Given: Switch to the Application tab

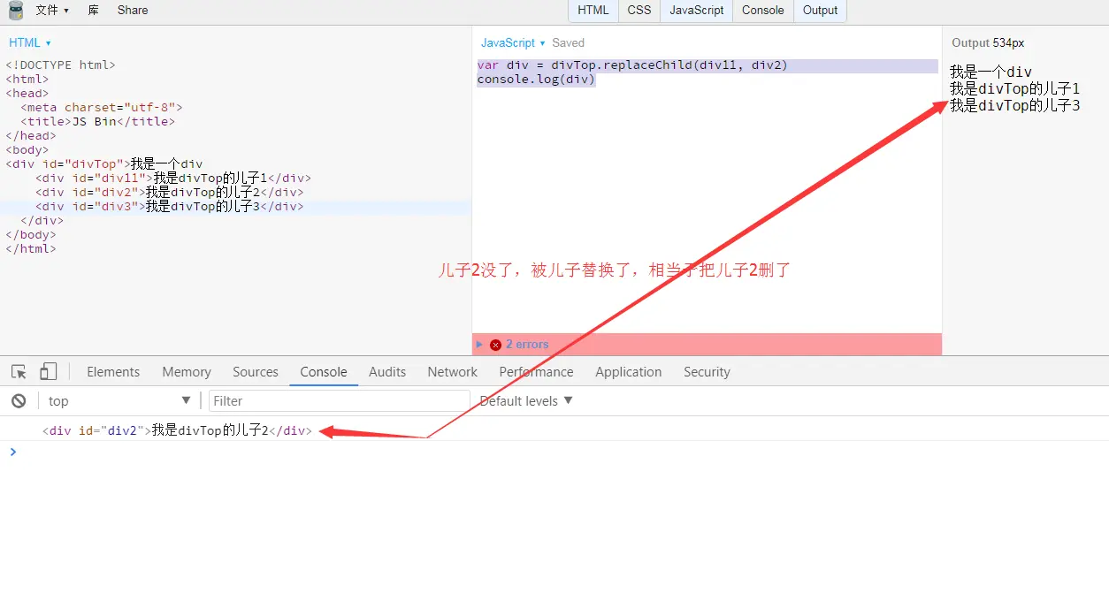Looking at the screenshot, I should coord(628,372).
